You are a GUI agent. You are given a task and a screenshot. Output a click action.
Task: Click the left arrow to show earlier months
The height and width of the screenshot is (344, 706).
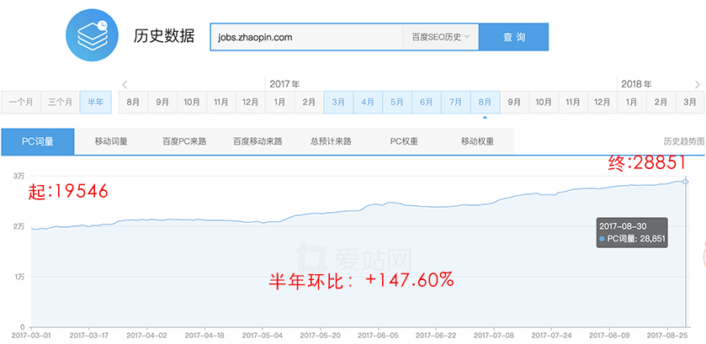point(125,84)
